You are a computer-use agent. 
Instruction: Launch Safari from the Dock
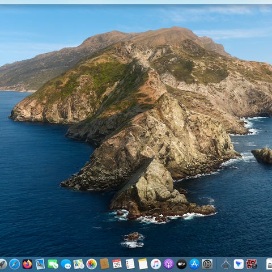tap(15, 264)
